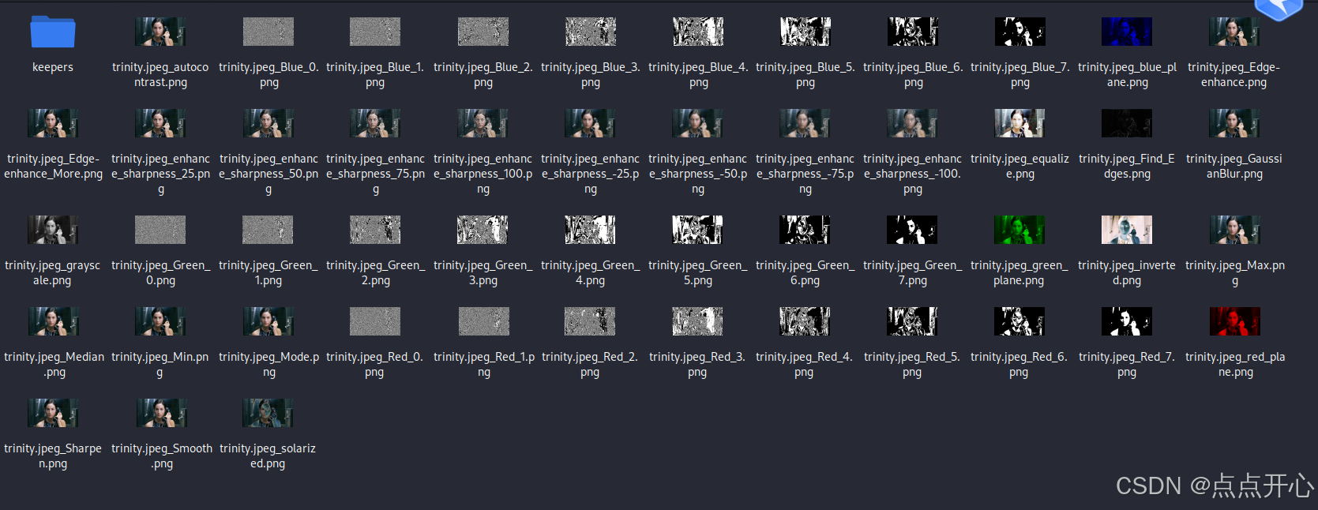Image resolution: width=1318 pixels, height=510 pixels.
Task: Click the 'trinity.jpeg_red_plane.png' file name text
Action: coord(1235,364)
